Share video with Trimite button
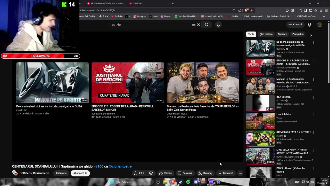The width and height of the screenshot is (330, 186). (x=165, y=173)
